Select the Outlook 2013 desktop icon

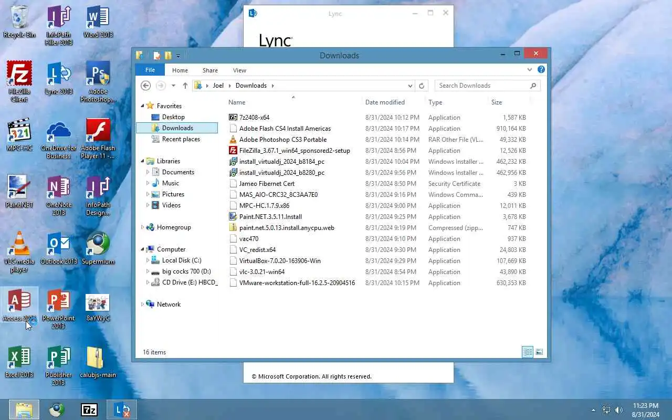click(x=58, y=248)
